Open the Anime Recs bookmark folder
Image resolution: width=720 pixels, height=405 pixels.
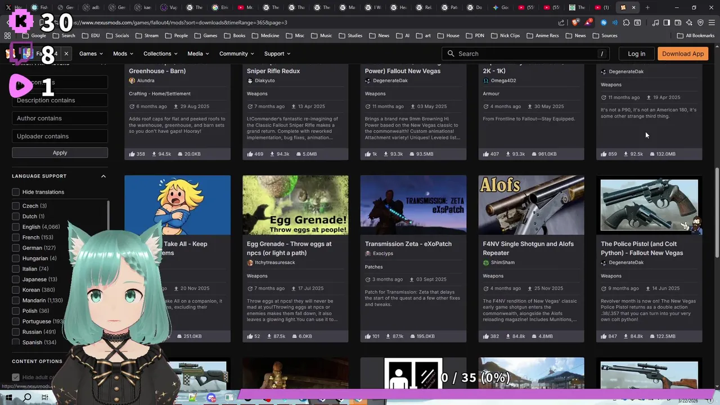click(x=542, y=35)
